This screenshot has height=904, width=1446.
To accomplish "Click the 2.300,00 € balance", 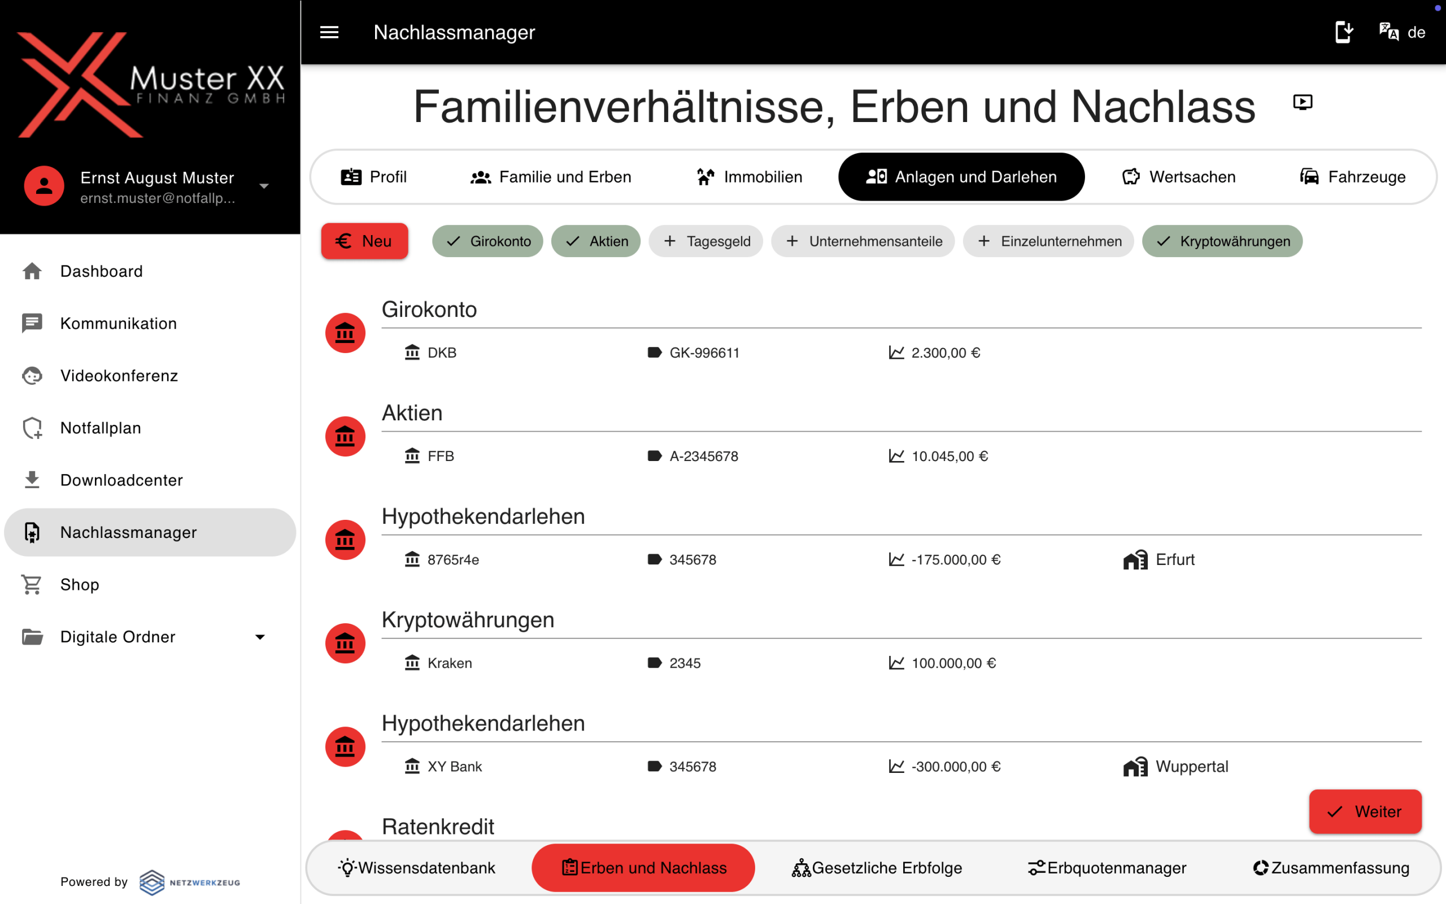I will pos(946,353).
